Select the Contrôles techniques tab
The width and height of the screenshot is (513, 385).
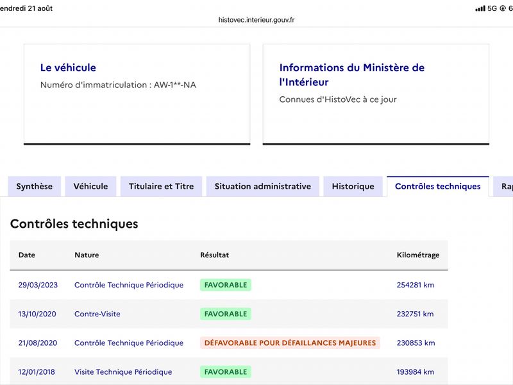click(x=438, y=186)
